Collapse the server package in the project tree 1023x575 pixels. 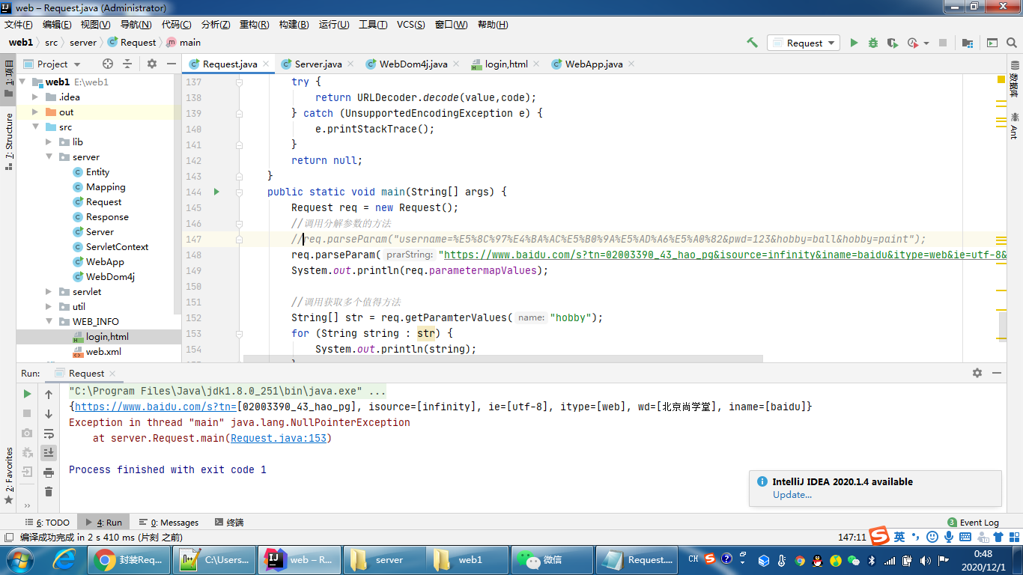click(x=49, y=156)
